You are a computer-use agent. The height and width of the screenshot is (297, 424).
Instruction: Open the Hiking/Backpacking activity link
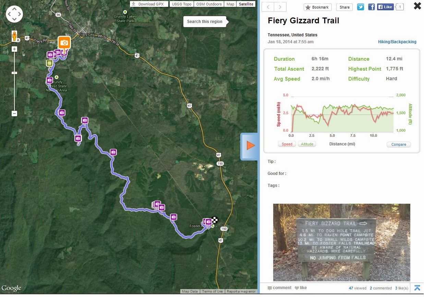tap(397, 41)
